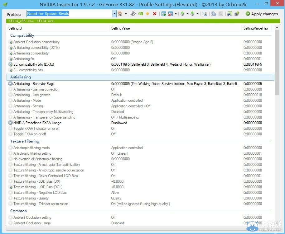Open the import profiles dropdown arrow
The width and height of the screenshot is (285, 234).
[x=197, y=14]
